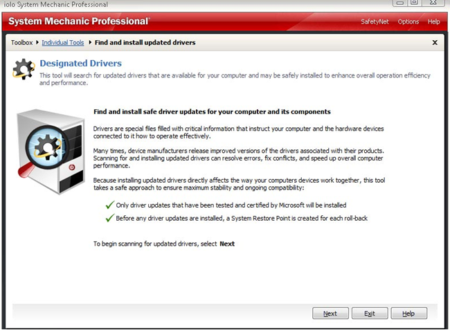This screenshot has width=450, height=330.
Task: Go to Toolbox in the breadcrumb
Action: 22,42
